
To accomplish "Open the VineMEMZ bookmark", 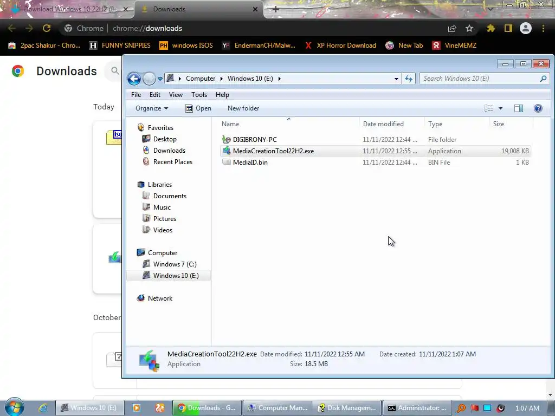I will click(455, 45).
